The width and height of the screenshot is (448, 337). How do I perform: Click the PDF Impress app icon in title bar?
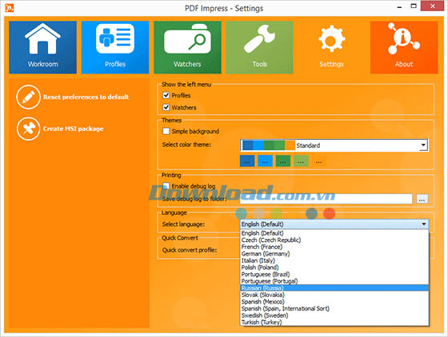[9, 8]
